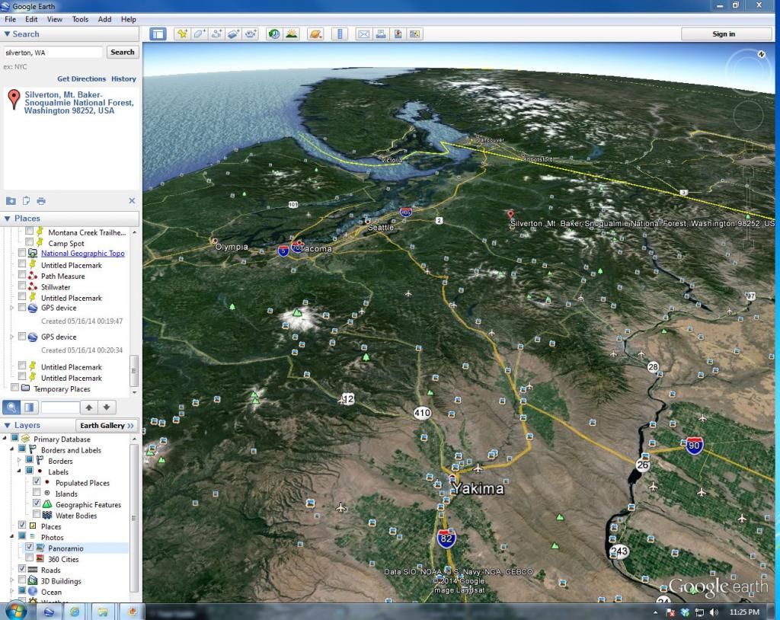Open the ruler measurement tool

click(x=340, y=34)
